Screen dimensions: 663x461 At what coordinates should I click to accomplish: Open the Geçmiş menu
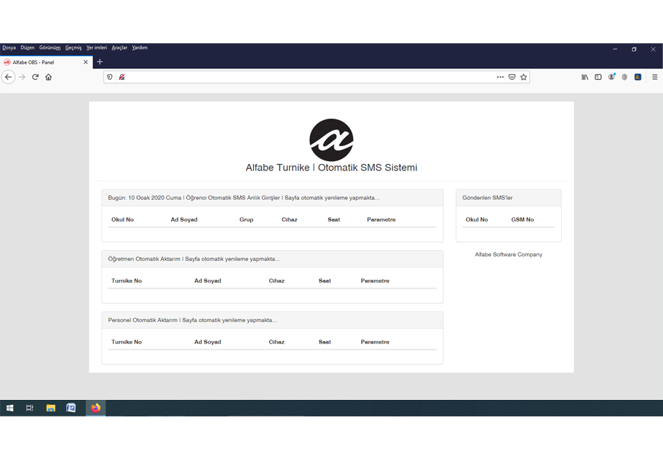click(x=73, y=47)
